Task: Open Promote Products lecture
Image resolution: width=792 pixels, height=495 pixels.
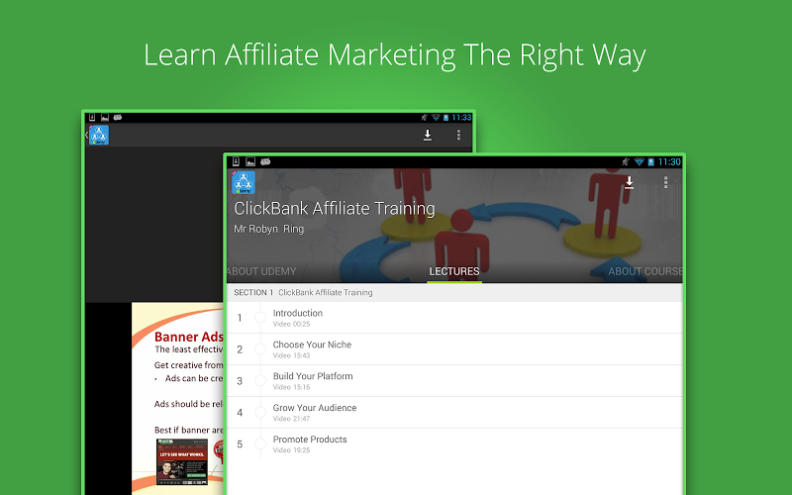Action: click(454, 444)
